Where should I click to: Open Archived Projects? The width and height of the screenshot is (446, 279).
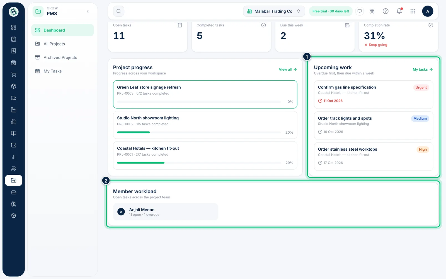point(62,57)
